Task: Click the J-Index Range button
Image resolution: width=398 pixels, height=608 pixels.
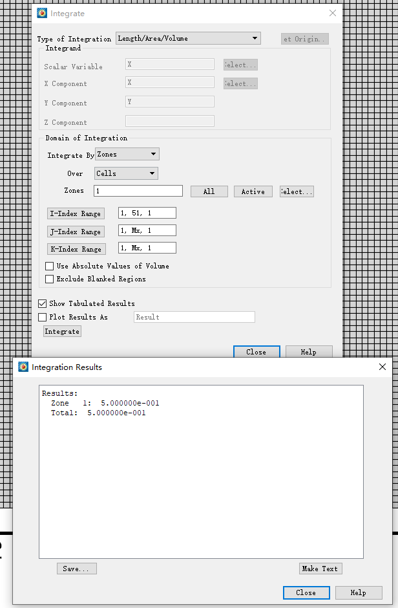Action: click(x=76, y=232)
